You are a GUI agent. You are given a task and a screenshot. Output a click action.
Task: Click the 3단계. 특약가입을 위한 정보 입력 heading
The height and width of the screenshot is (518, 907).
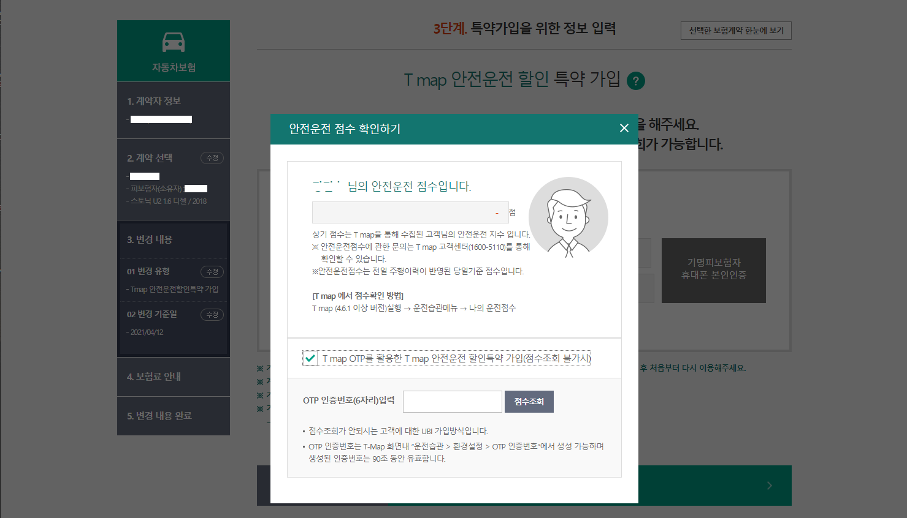click(524, 28)
